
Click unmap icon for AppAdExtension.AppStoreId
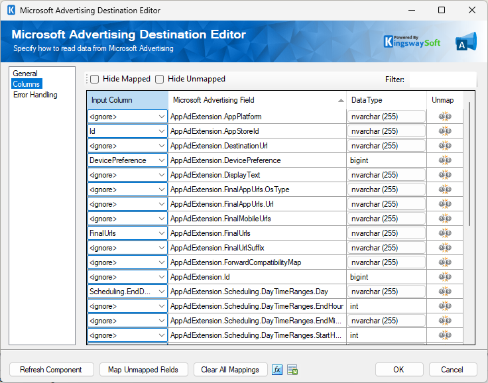444,131
